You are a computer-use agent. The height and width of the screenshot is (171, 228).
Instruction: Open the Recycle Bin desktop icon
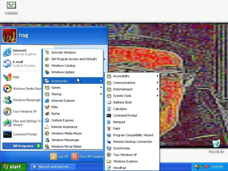(x=216, y=146)
